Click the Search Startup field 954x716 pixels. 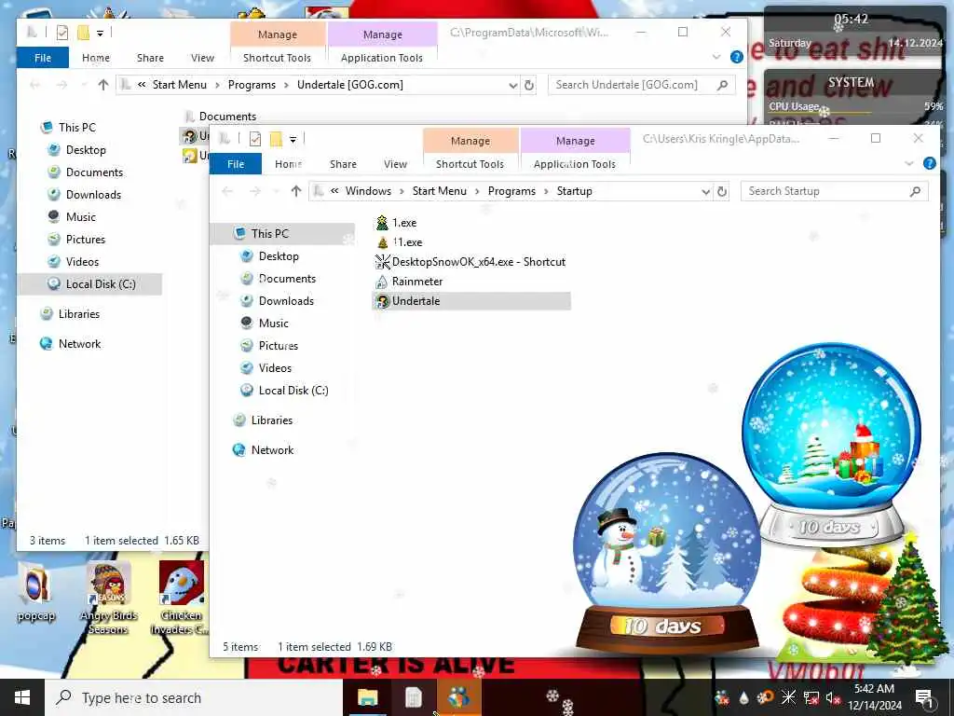834,191
